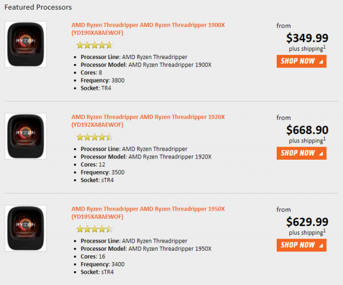Click the $349.99 price of the 1900X
The width and height of the screenshot is (343, 285).
tap(306, 38)
